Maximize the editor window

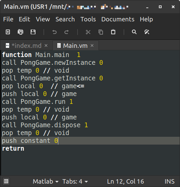click(x=160, y=7)
